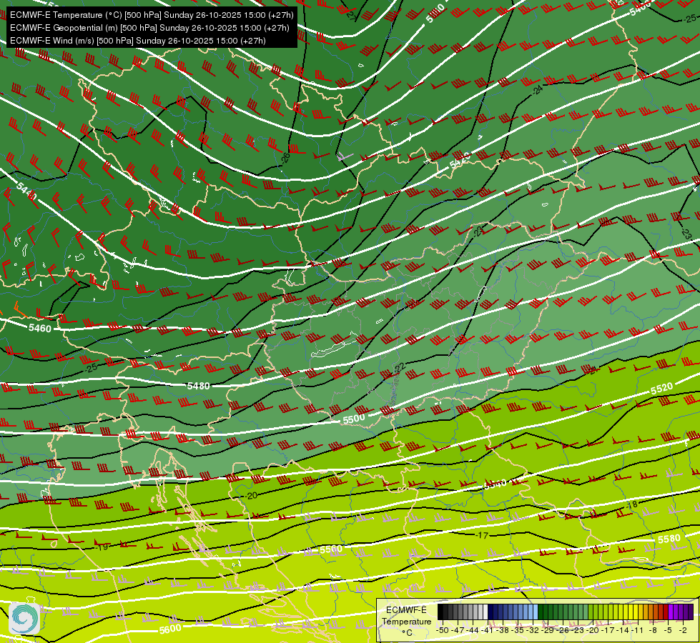
Task: Select the 5600 geopotential contour label
Action: coord(170,629)
